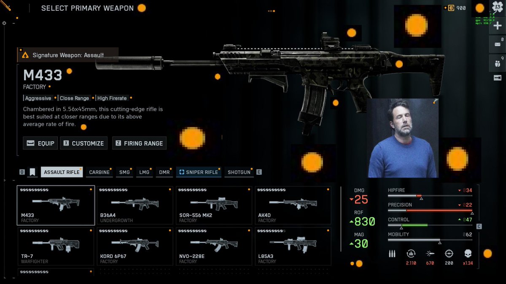Click the ROF value 830
Image resolution: width=506 pixels, height=284 pixels.
365,222
